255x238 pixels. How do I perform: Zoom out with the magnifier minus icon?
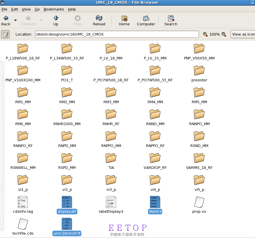coord(205,34)
